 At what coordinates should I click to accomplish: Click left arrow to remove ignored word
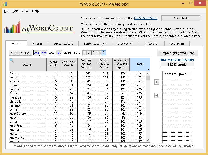tap(157, 95)
